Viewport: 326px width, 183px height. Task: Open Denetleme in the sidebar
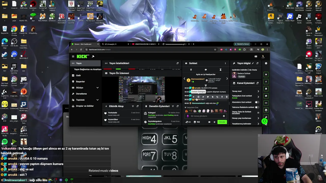81,94
